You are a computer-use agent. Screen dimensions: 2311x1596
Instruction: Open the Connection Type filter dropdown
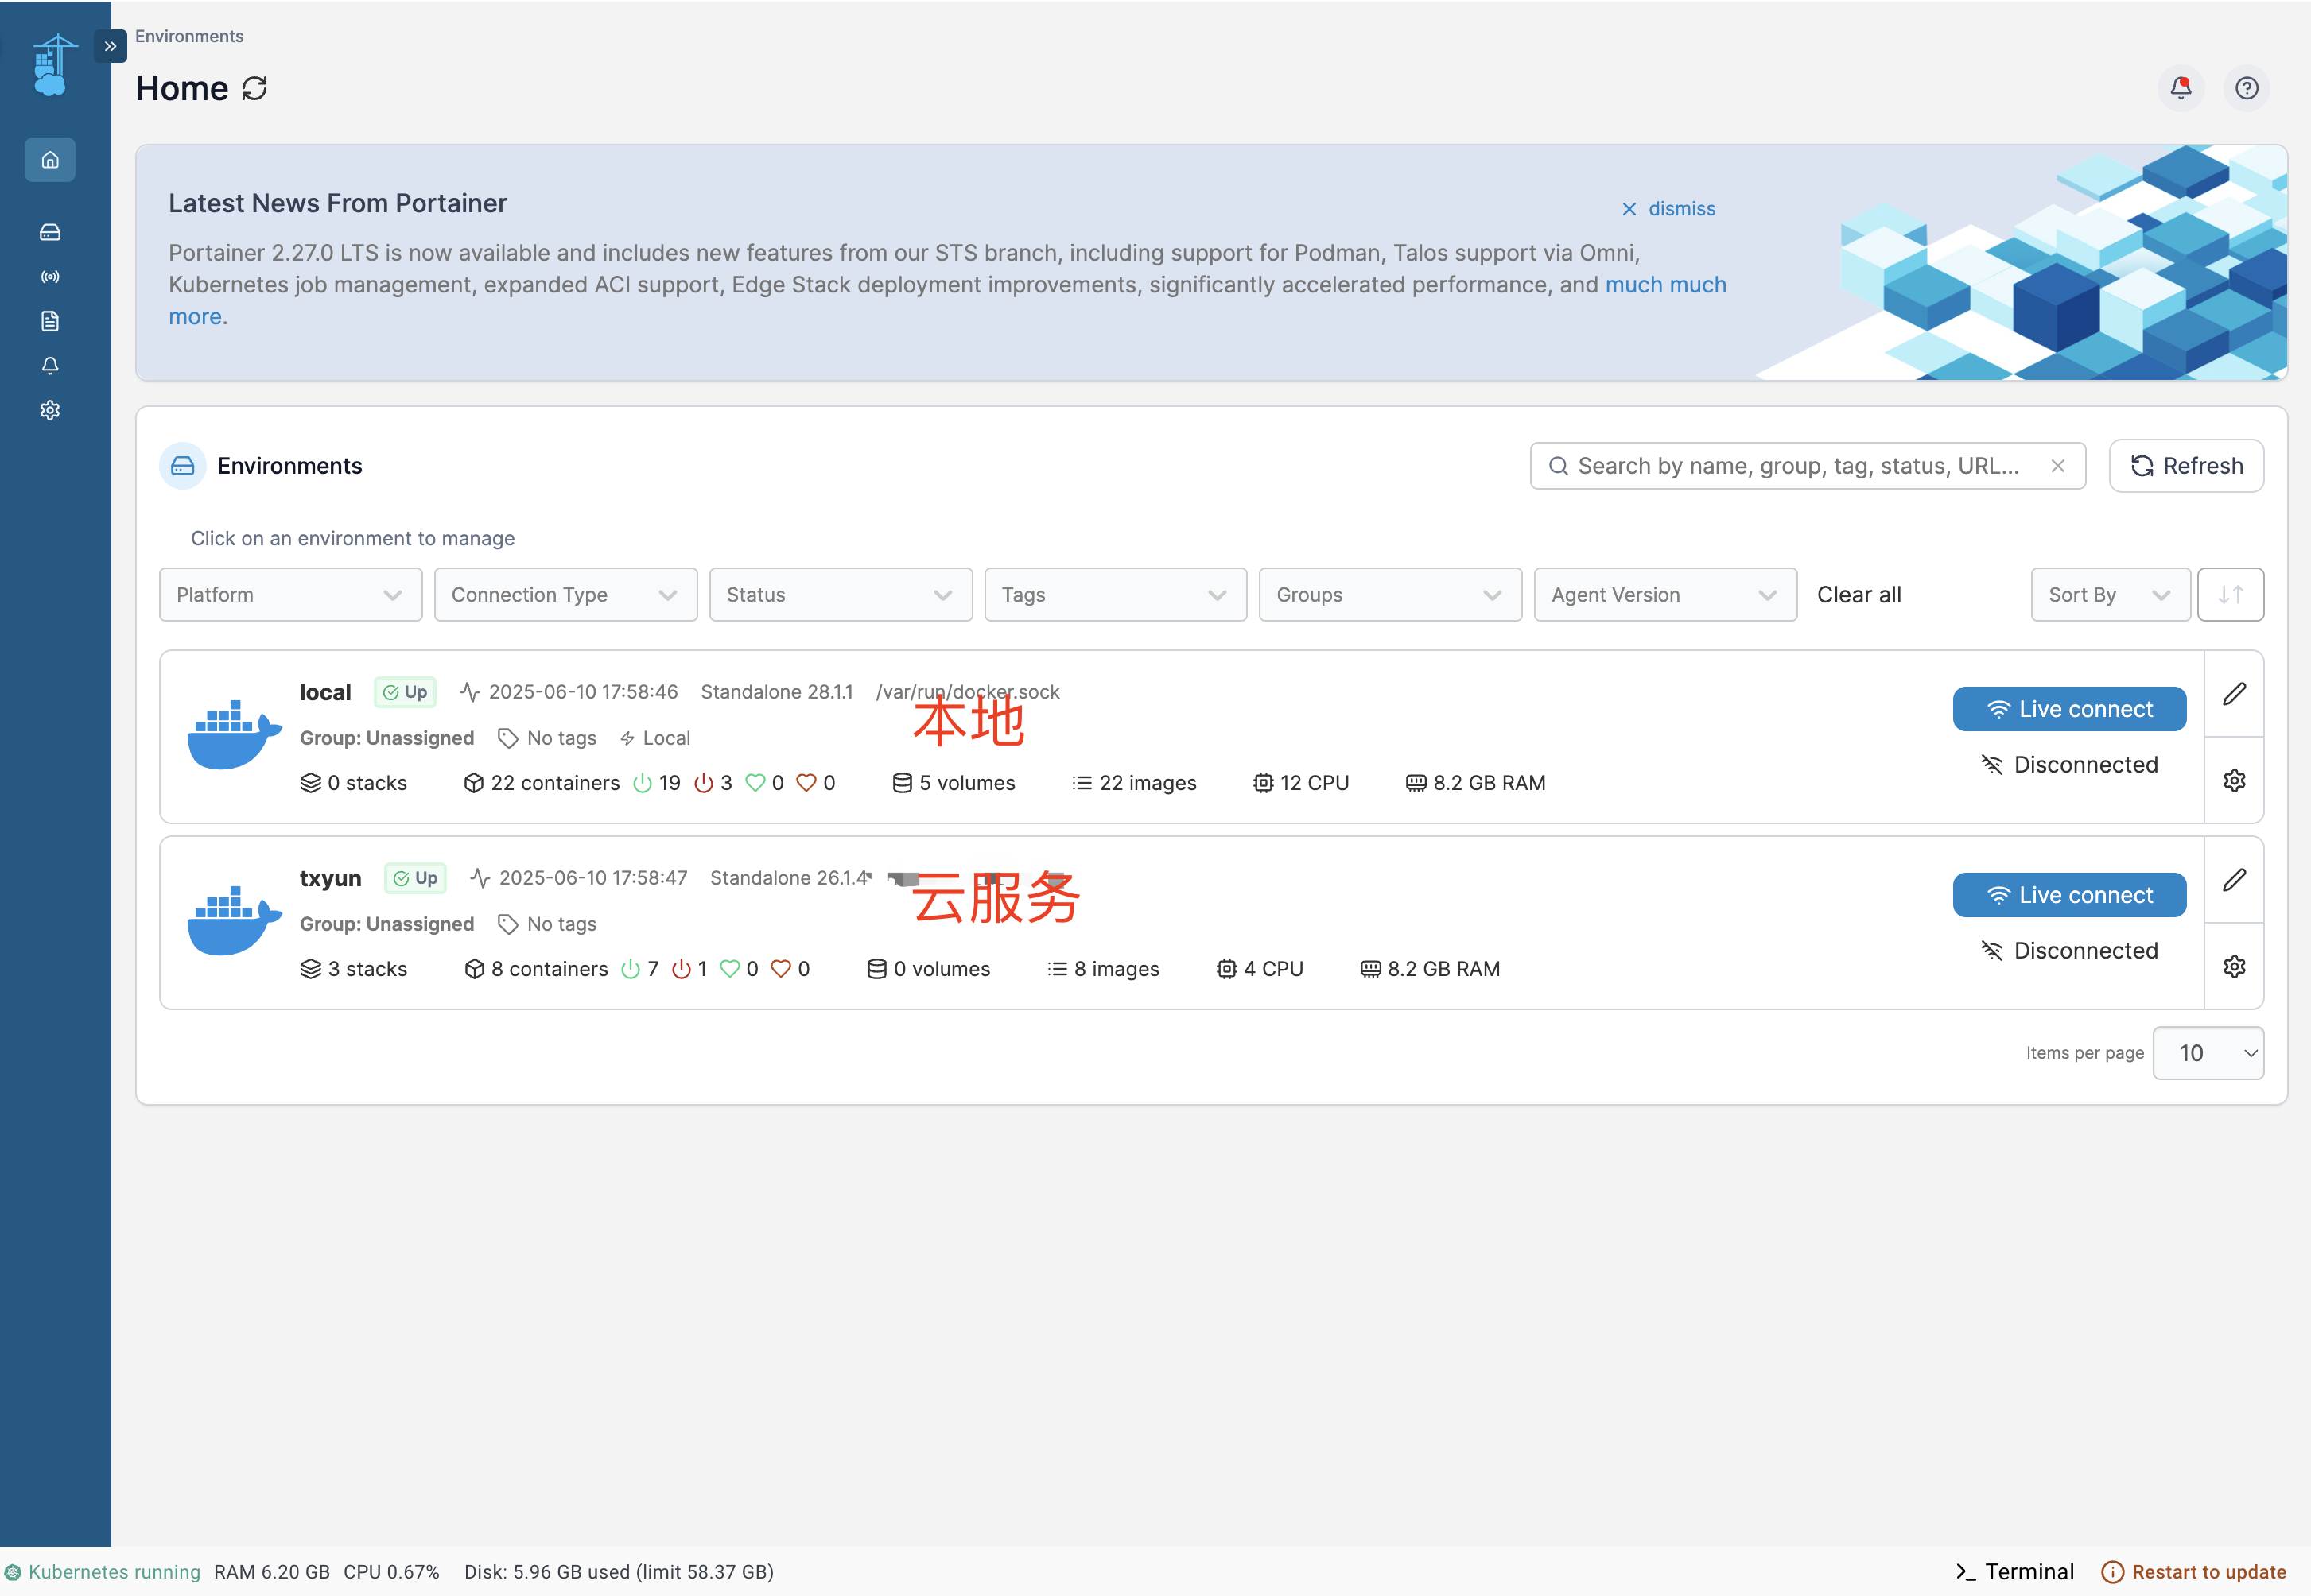point(565,595)
